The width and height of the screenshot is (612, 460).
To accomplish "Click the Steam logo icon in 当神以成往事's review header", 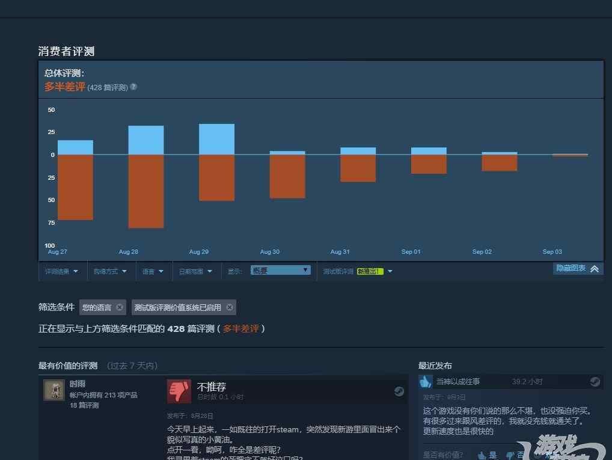I will tap(595, 381).
